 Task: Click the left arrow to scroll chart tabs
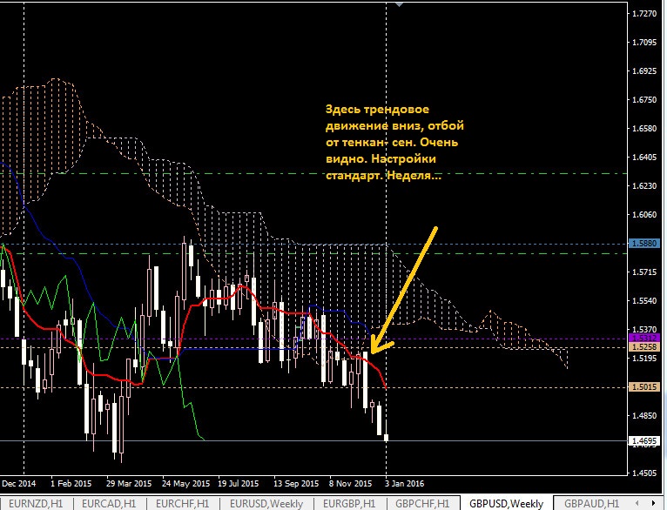click(637, 503)
